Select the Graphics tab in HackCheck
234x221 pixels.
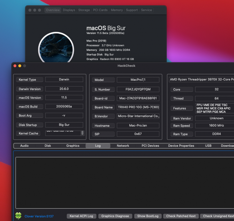pos(73,146)
